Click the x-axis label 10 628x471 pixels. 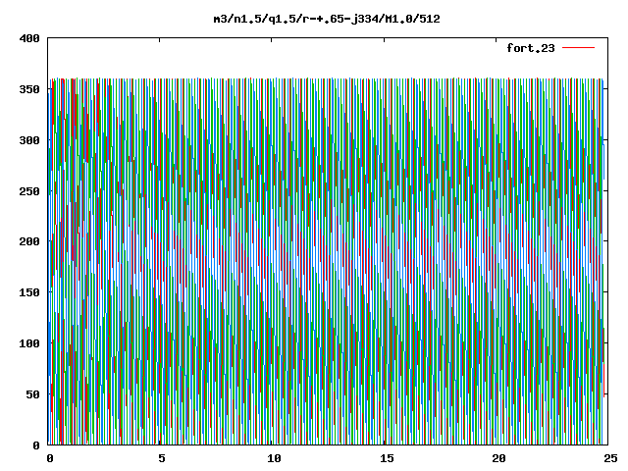click(274, 458)
